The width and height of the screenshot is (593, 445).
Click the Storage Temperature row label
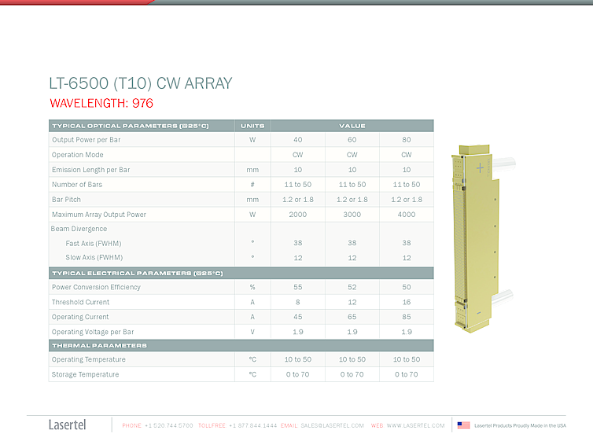[x=85, y=374]
